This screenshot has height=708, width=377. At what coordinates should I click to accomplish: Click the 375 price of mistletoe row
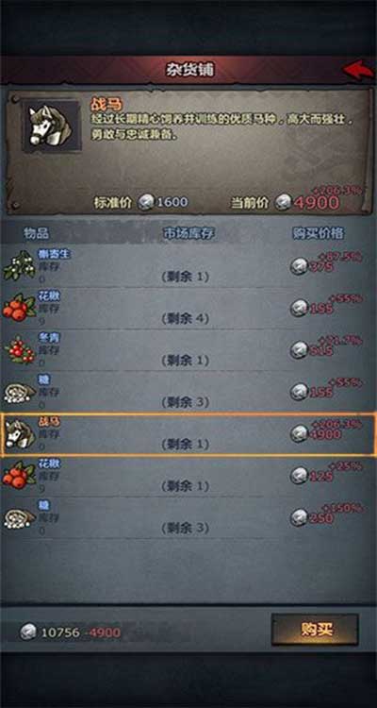(321, 267)
